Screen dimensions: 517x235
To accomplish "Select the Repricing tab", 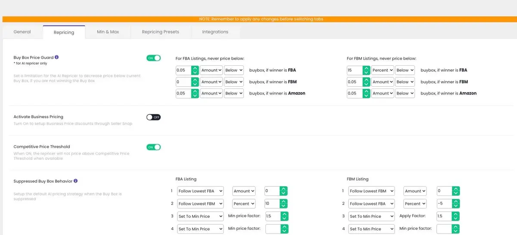I will click(64, 32).
